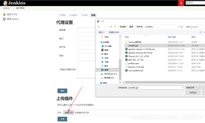Click 桌面 in the address path

[x=131, y=27]
